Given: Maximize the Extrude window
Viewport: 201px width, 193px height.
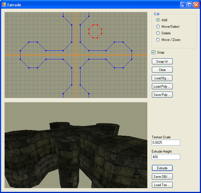Looking at the screenshot, I should point(190,5).
